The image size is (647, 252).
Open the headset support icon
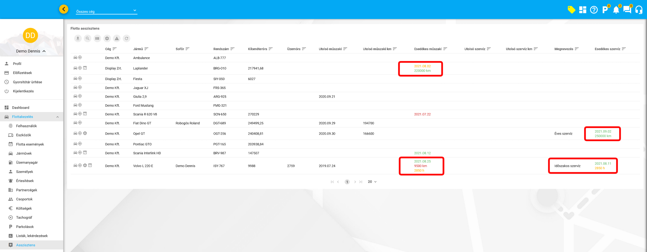click(x=639, y=10)
